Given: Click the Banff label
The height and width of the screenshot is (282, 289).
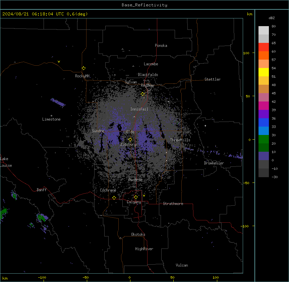Looking at the screenshot, I should [x=42, y=190].
